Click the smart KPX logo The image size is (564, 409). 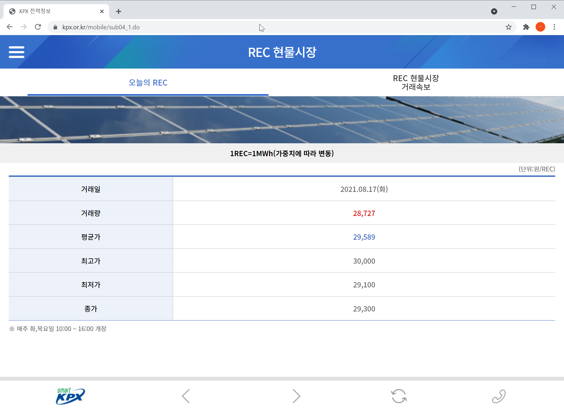70,396
